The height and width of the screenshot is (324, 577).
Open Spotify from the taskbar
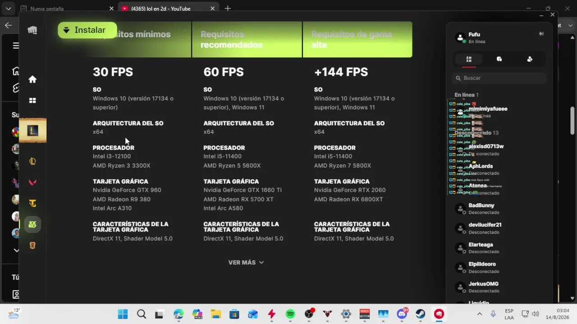point(290,314)
